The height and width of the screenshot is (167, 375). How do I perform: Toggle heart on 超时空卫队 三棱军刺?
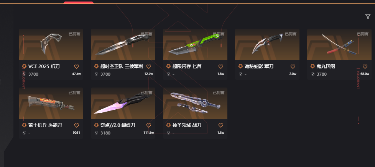(149, 67)
